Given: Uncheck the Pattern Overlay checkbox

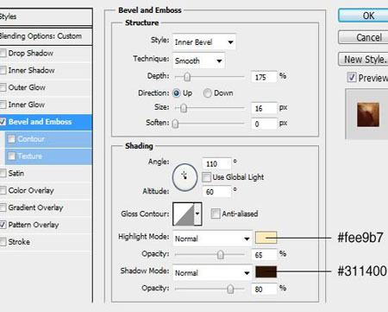Looking at the screenshot, I should (x=3, y=225).
